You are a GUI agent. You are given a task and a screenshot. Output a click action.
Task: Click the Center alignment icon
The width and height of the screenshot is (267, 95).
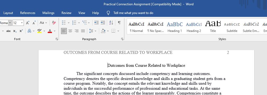point(70,31)
